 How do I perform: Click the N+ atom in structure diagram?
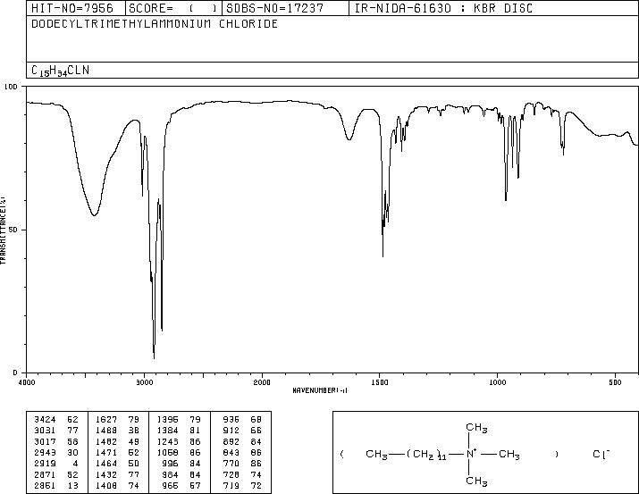471,453
